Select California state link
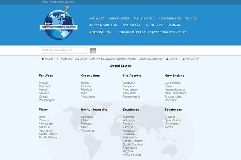Viewport: 241px width, 160px height. 45,86
